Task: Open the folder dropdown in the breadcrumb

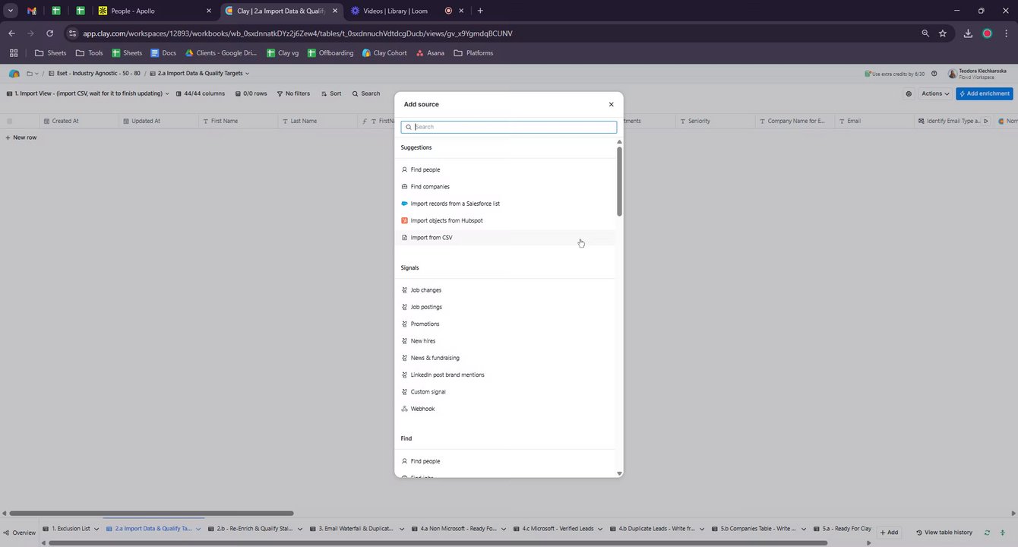Action: click(33, 74)
